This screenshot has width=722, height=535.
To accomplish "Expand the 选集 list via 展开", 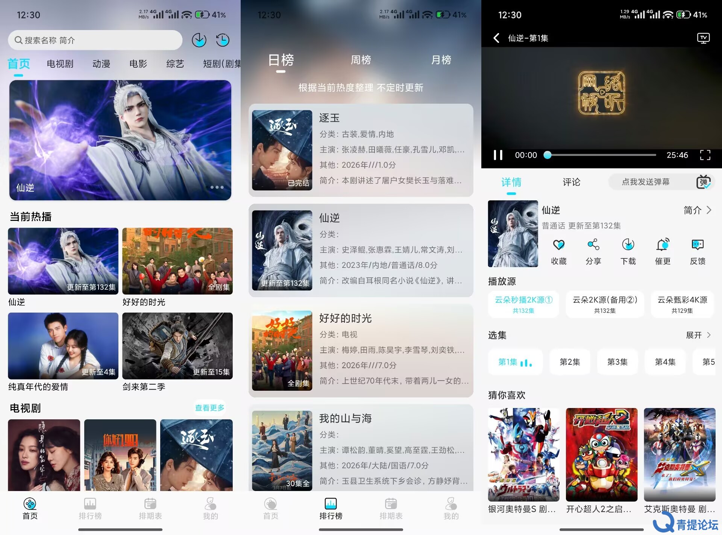I will point(698,335).
